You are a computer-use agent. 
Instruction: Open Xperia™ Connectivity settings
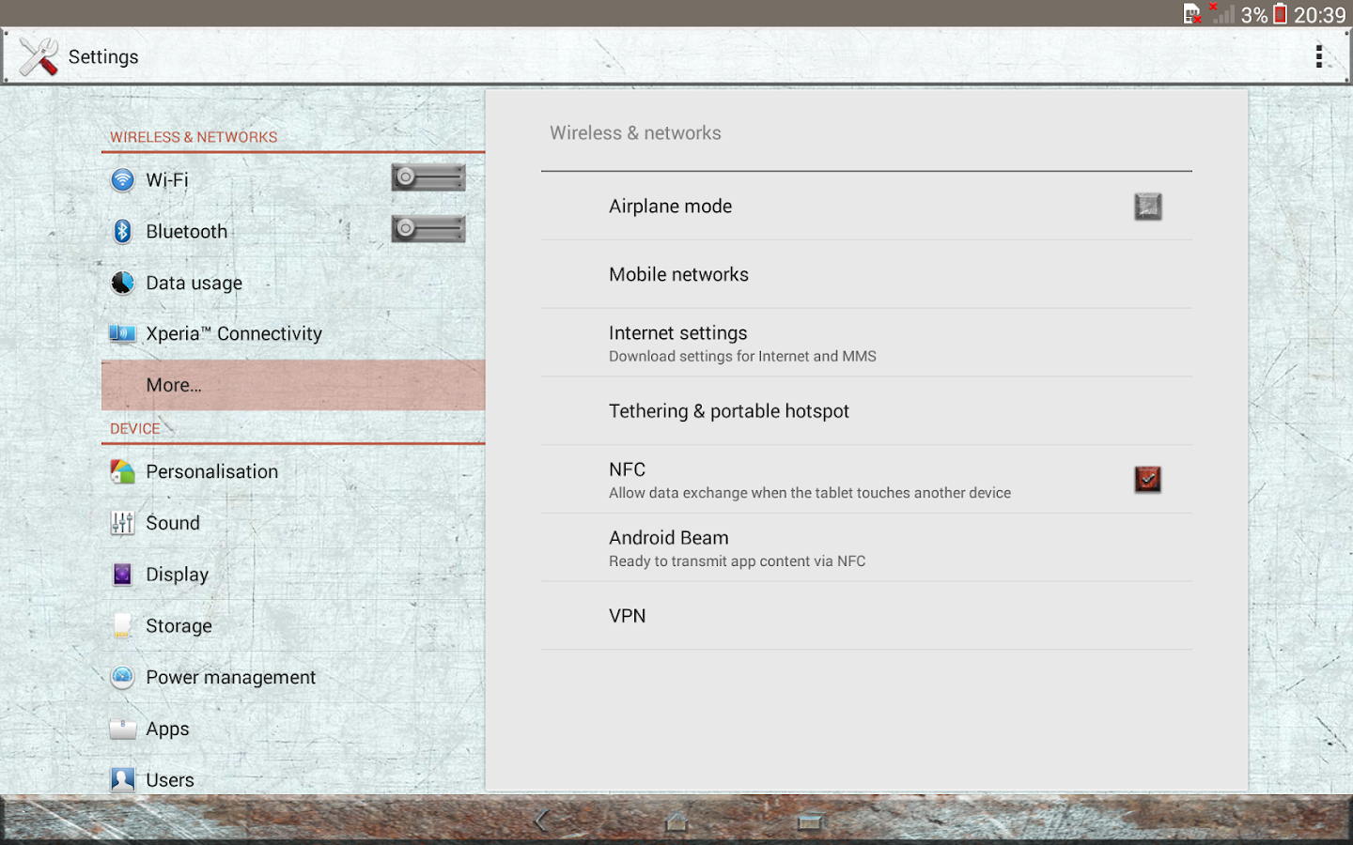tap(234, 333)
